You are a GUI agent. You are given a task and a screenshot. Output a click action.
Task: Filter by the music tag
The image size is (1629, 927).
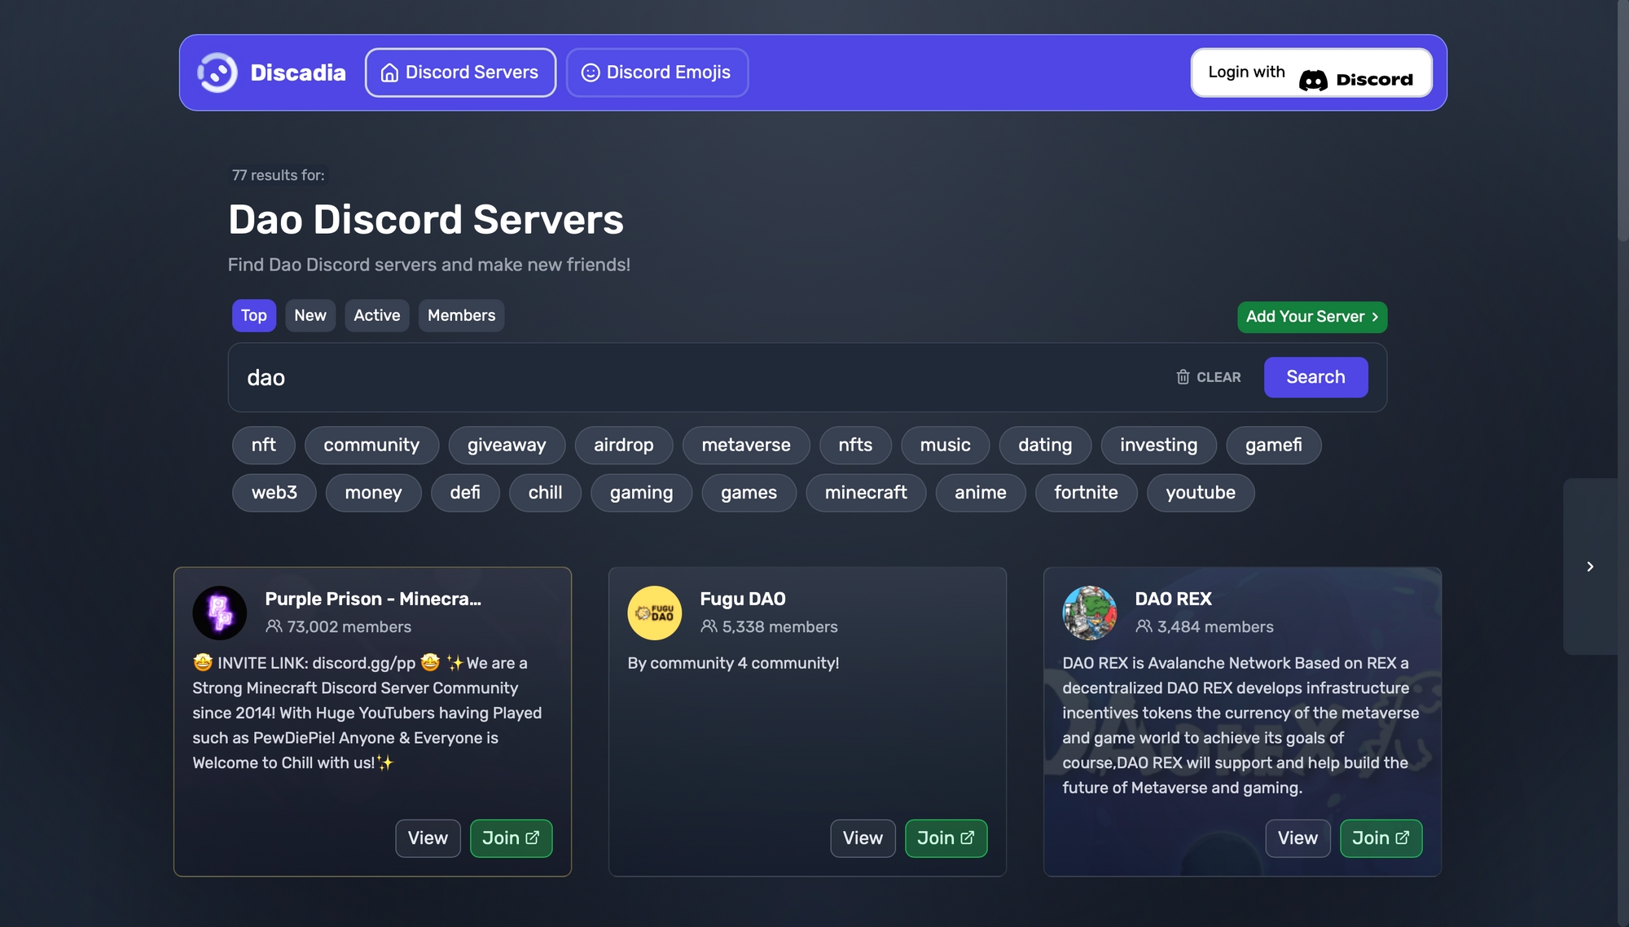tap(945, 445)
